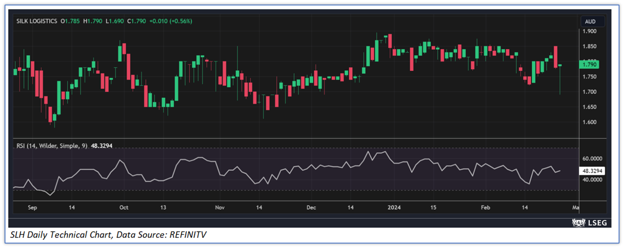The height and width of the screenshot is (248, 624).
Task: Select the Dec marker on time axis
Action: point(311,207)
